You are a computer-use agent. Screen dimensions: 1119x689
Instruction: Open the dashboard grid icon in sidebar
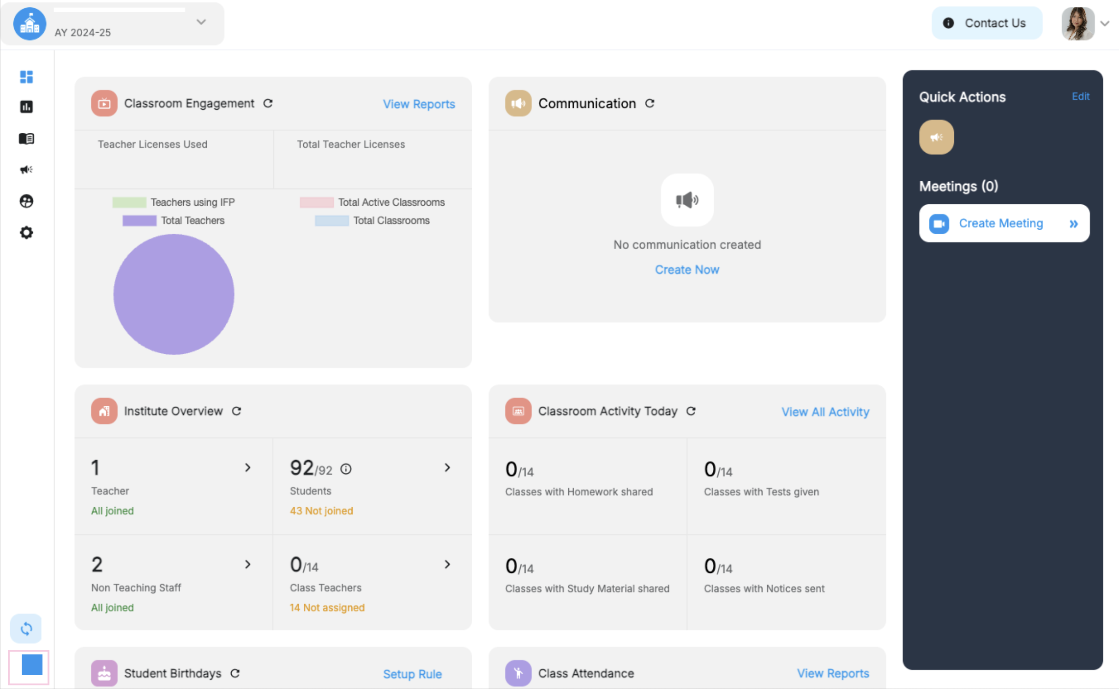[x=26, y=77]
